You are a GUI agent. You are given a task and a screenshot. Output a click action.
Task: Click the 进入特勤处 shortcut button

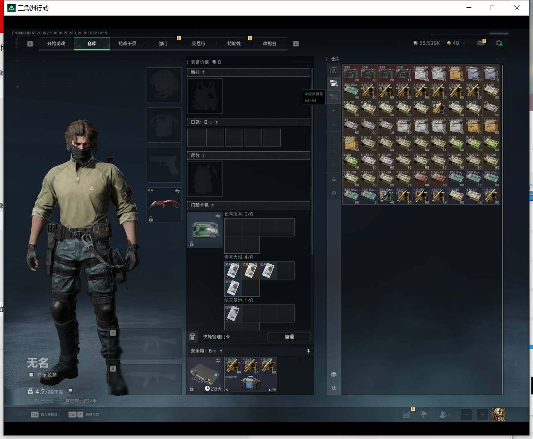click(44, 414)
